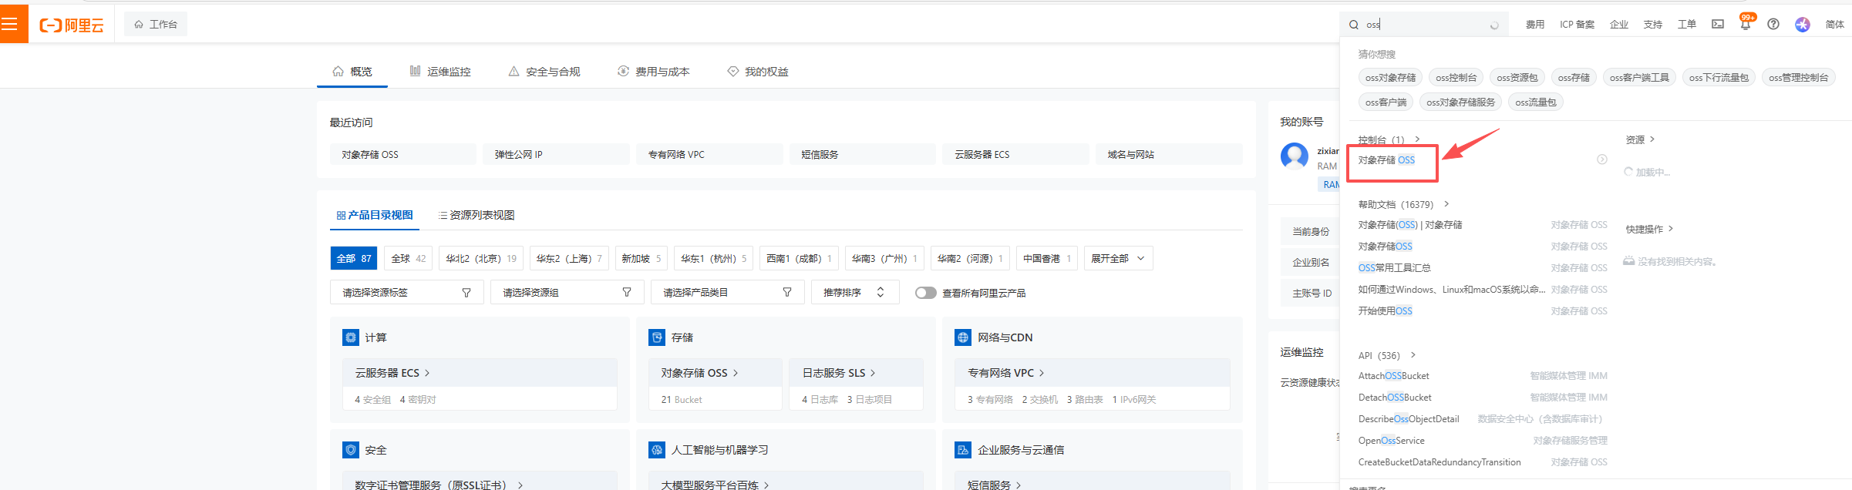Click the 网络与CDN globe icon
The image size is (1852, 490).
(x=963, y=337)
